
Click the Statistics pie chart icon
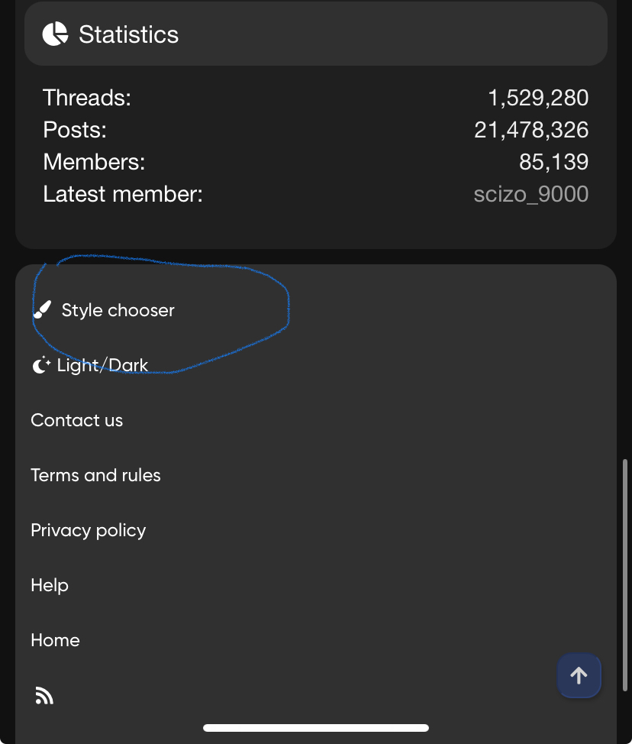pos(55,34)
